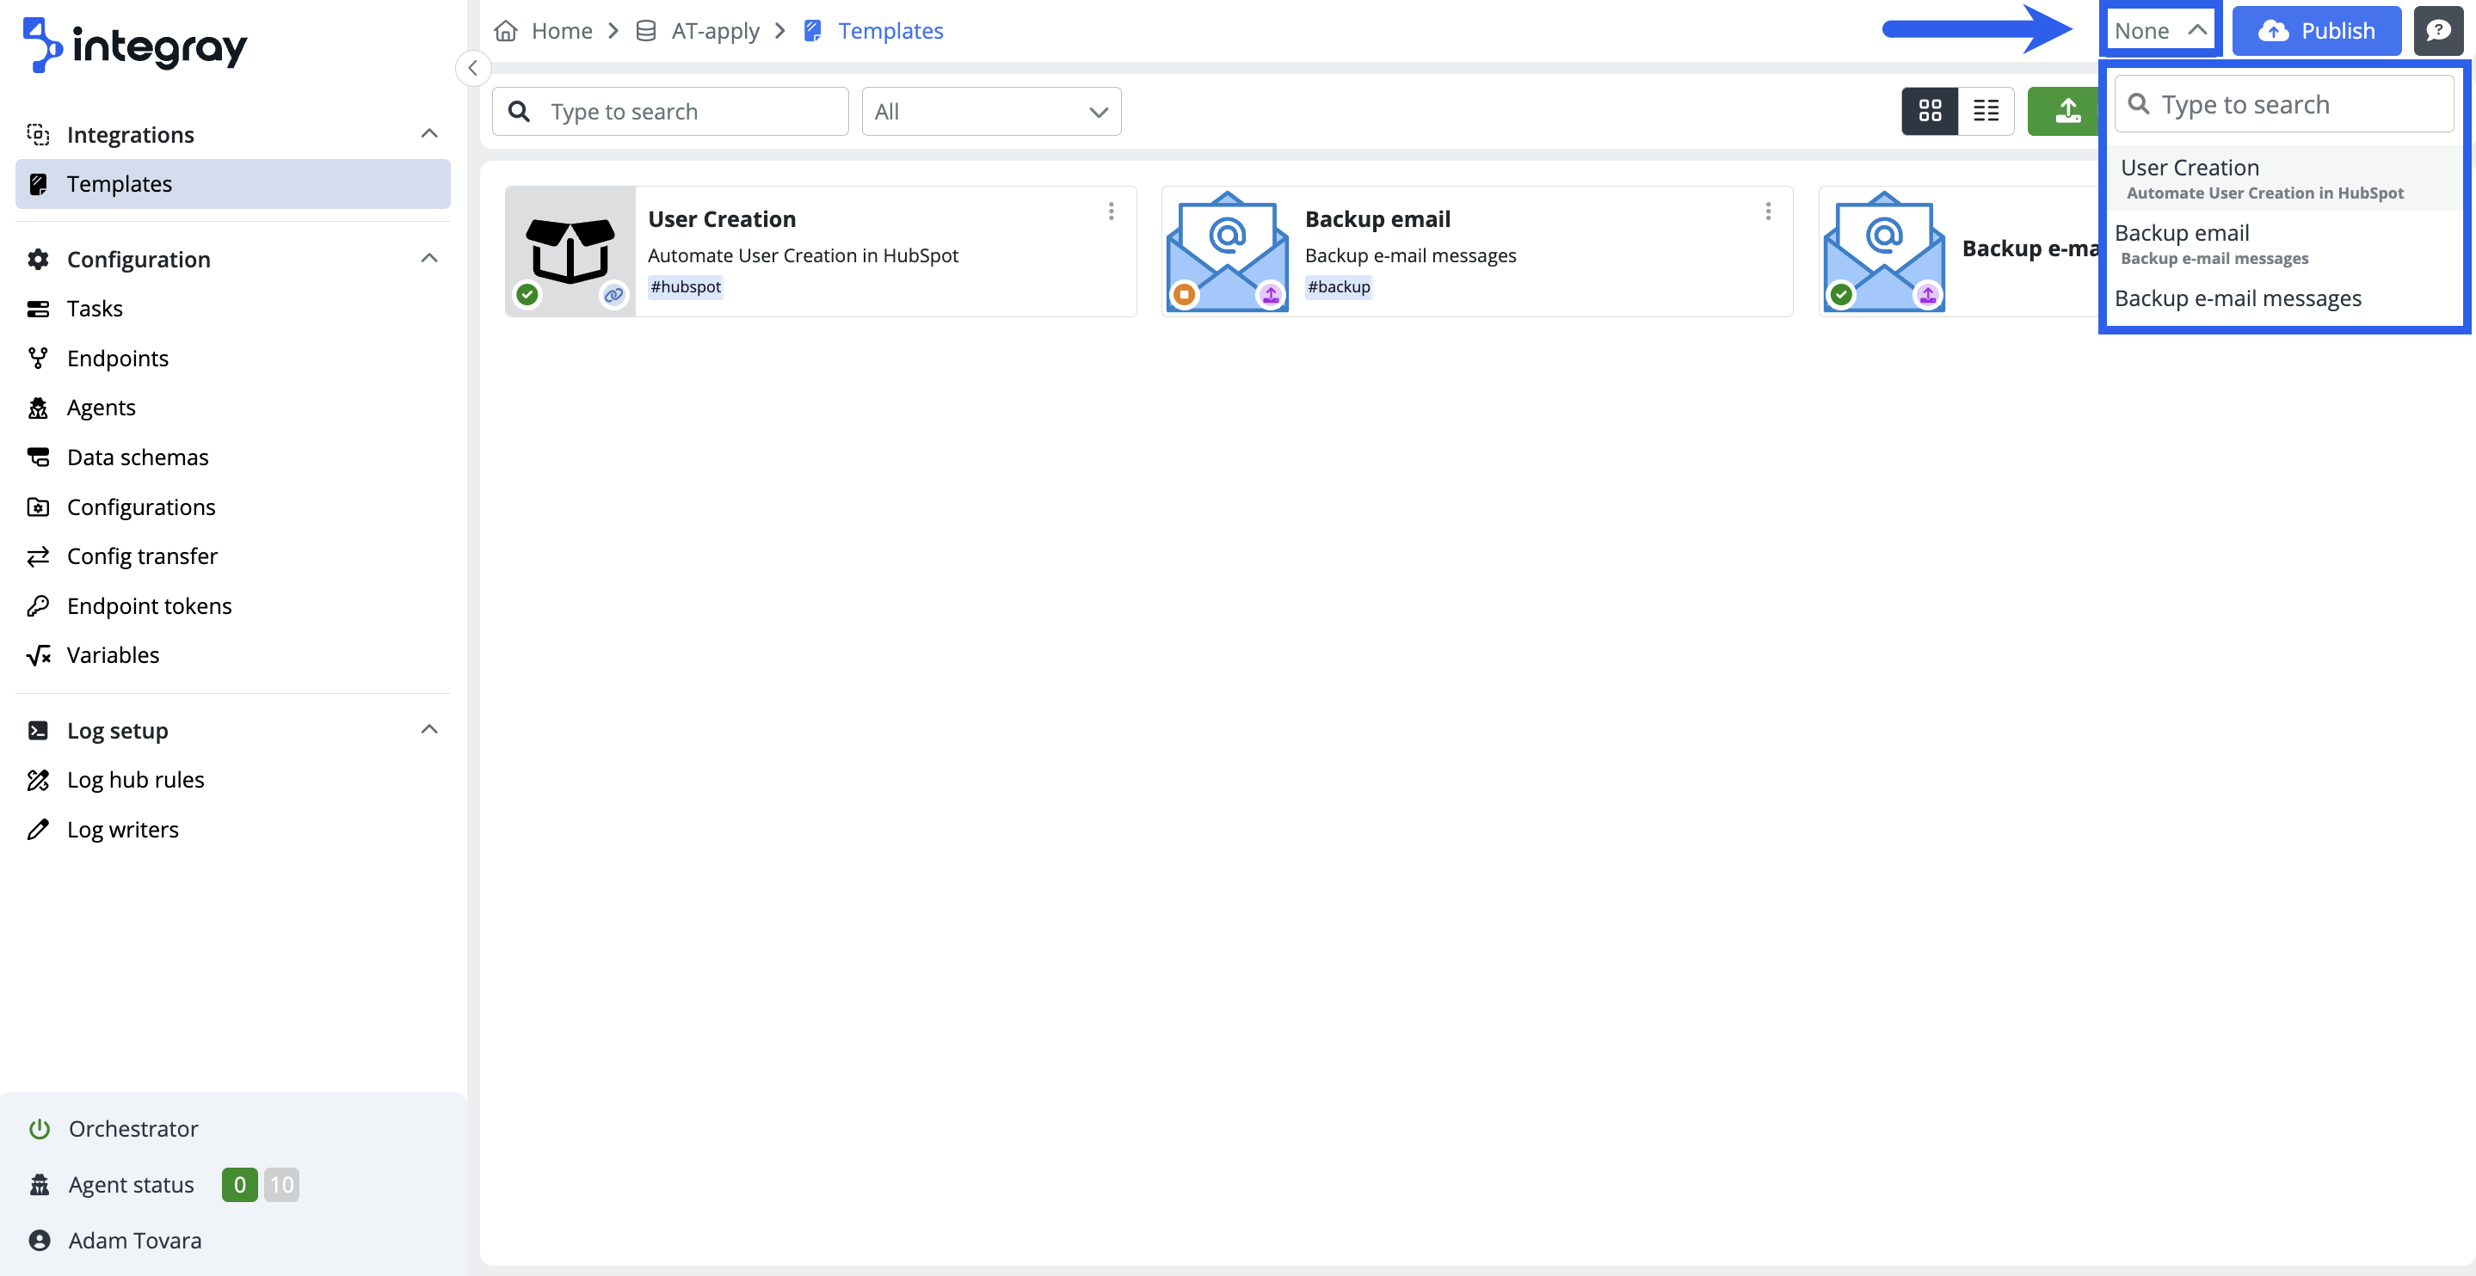The image size is (2476, 1276).
Task: Click the integray logo
Action: click(x=134, y=44)
